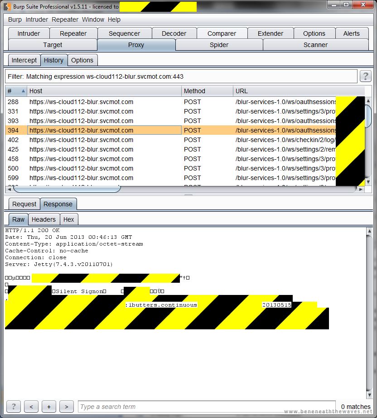Click the search help question mark button

point(13,407)
